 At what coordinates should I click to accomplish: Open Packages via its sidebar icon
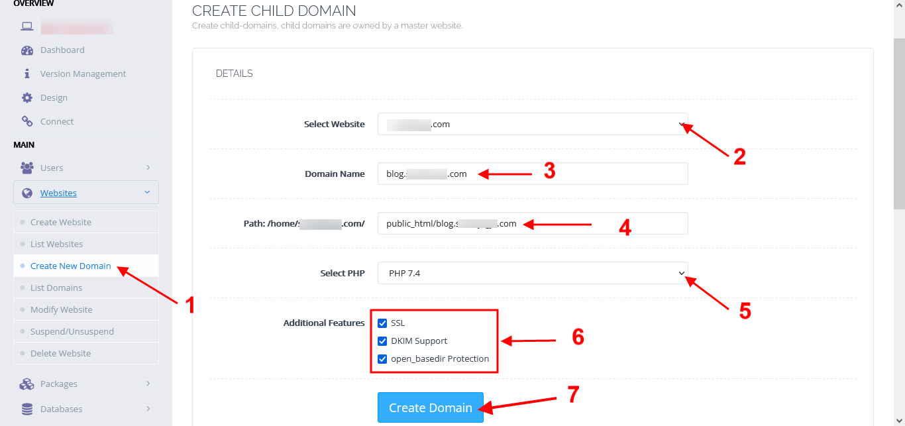[27, 384]
